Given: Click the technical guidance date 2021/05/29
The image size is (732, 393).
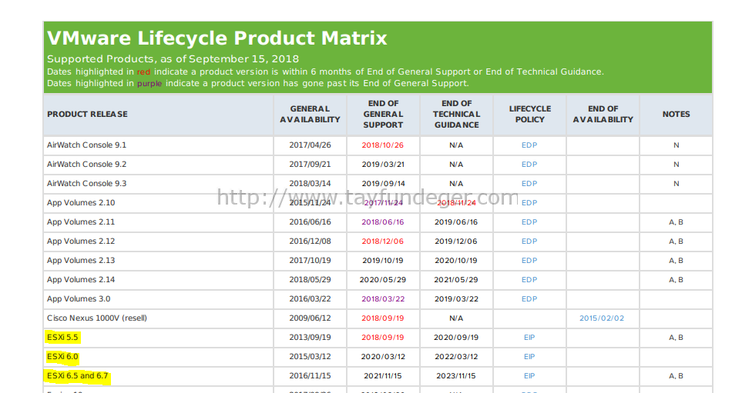Looking at the screenshot, I should [x=456, y=280].
